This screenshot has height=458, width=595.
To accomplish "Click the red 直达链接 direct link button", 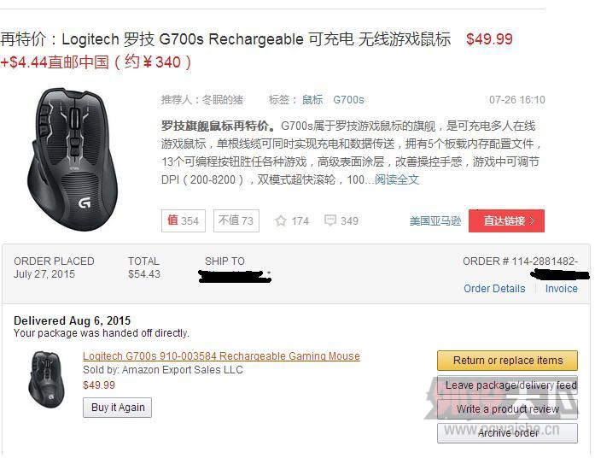I will click(x=506, y=220).
